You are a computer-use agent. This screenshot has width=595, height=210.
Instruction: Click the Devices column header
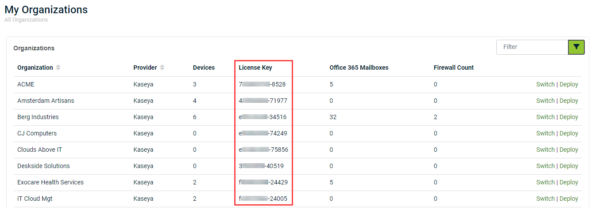point(204,67)
